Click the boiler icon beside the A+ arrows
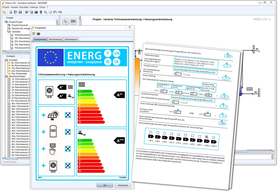The height and width of the screenshot is (191, 278). [x=49, y=91]
